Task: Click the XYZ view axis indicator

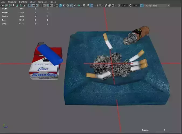Action: pyautogui.click(x=5, y=126)
